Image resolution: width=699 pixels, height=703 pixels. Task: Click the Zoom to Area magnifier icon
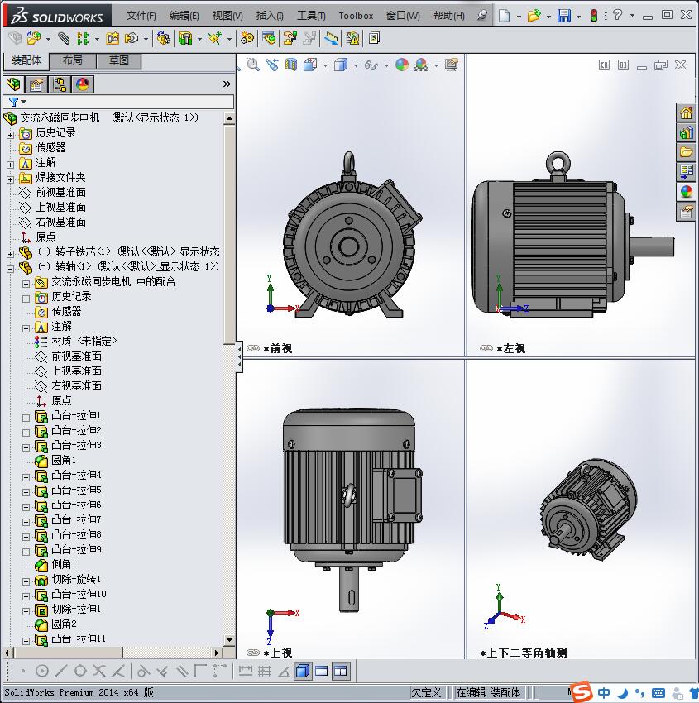pos(253,65)
